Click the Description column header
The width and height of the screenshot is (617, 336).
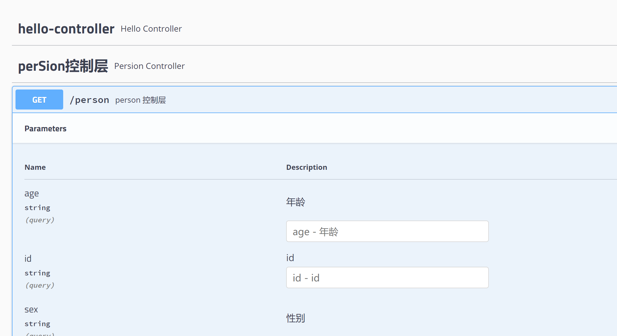[x=306, y=167]
